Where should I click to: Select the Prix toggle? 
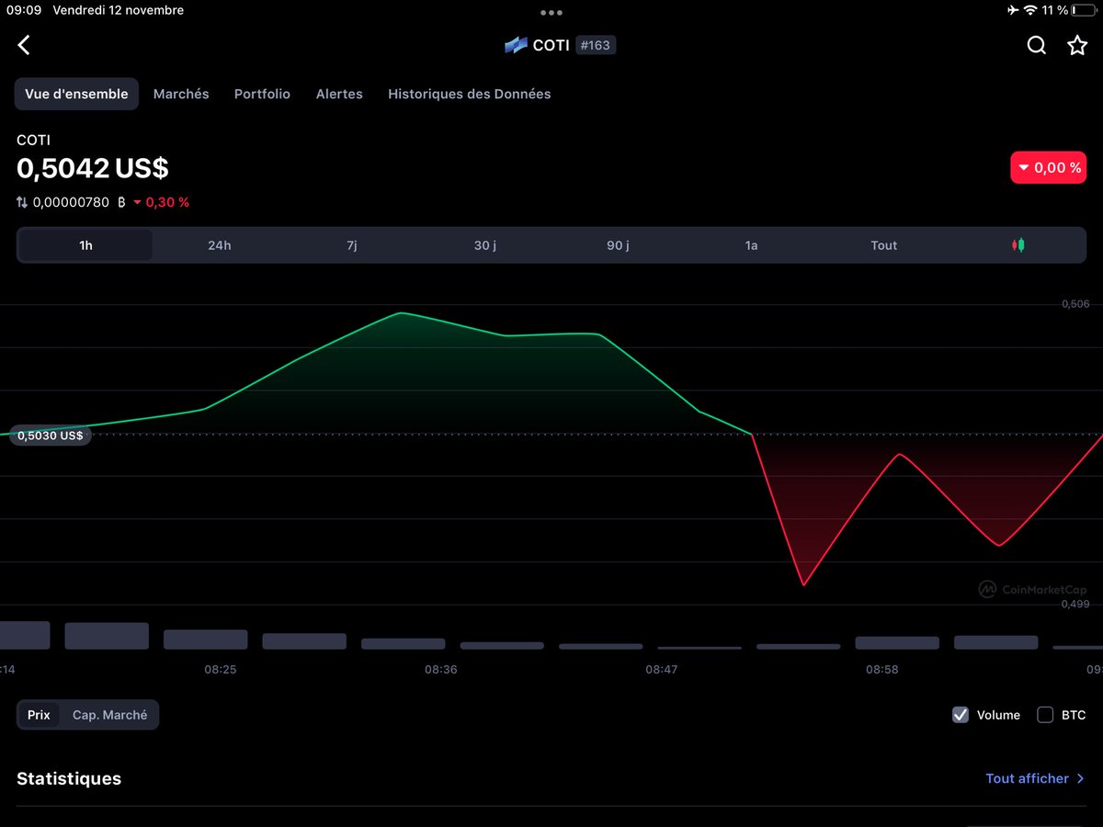tap(39, 715)
